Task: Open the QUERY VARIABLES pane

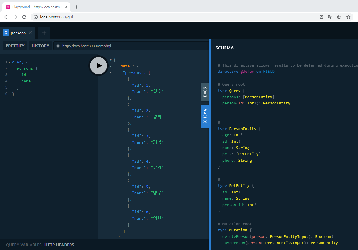Action: tap(24, 245)
